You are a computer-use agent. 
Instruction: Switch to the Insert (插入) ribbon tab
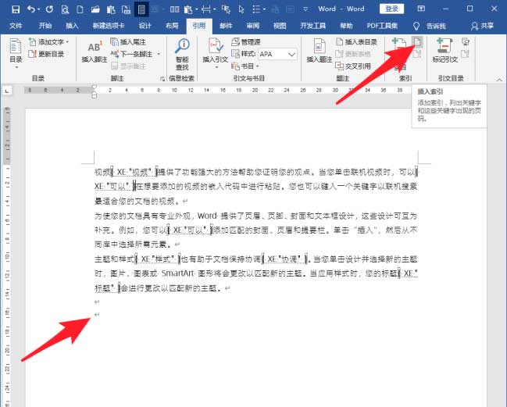[72, 25]
